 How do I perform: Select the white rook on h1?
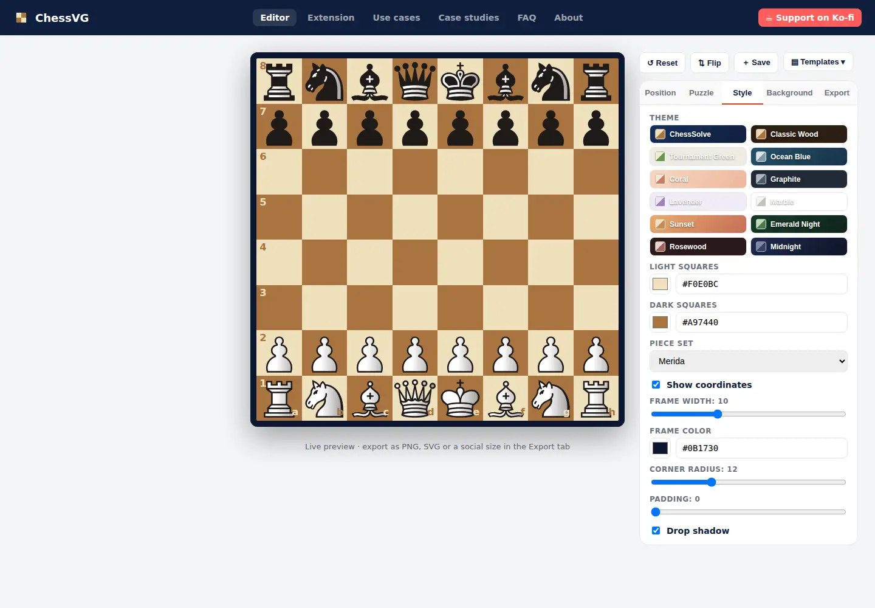(x=596, y=398)
